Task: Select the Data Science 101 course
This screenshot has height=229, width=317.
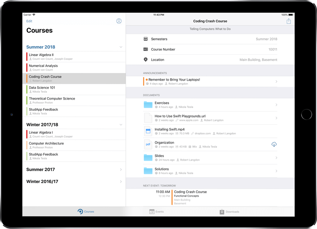Action: pyautogui.click(x=74, y=89)
